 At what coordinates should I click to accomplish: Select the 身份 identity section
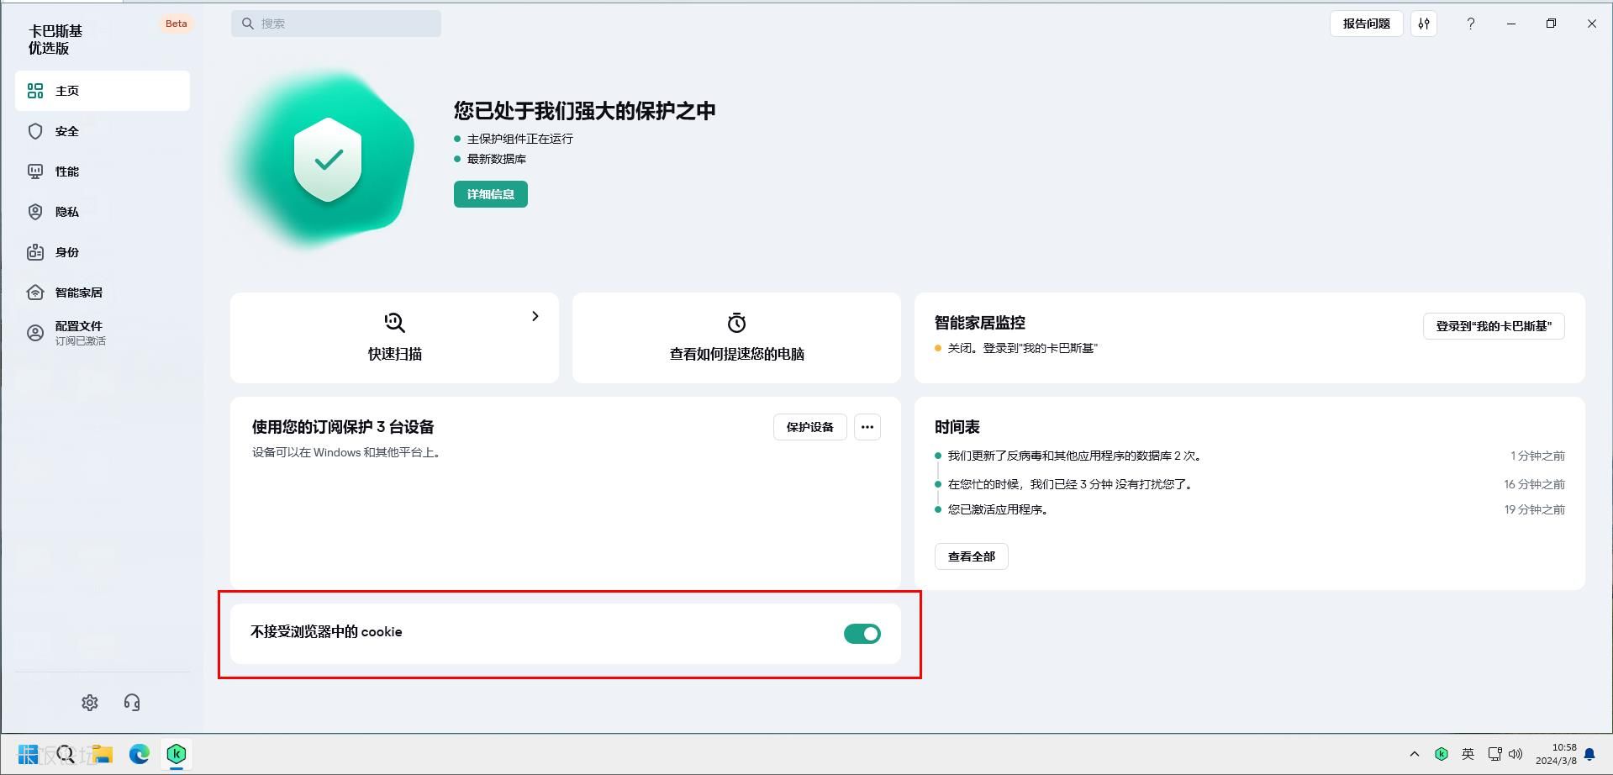(x=103, y=252)
